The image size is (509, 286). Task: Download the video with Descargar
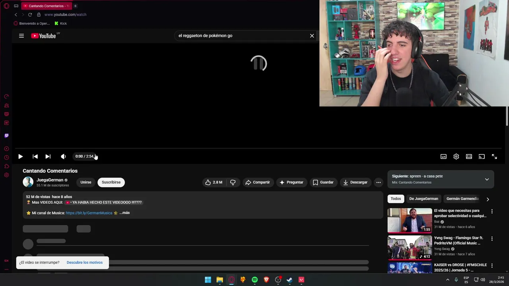355,182
